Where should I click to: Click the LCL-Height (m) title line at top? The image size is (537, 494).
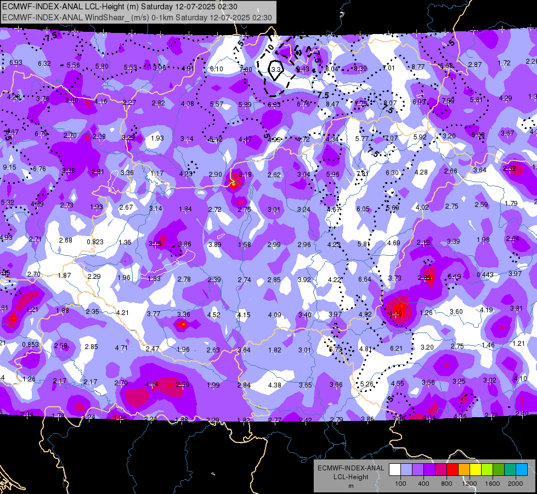[120, 7]
